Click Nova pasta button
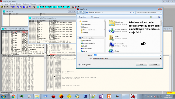Image resolution: width=175 pixels, height=99 pixels. coord(95,17)
